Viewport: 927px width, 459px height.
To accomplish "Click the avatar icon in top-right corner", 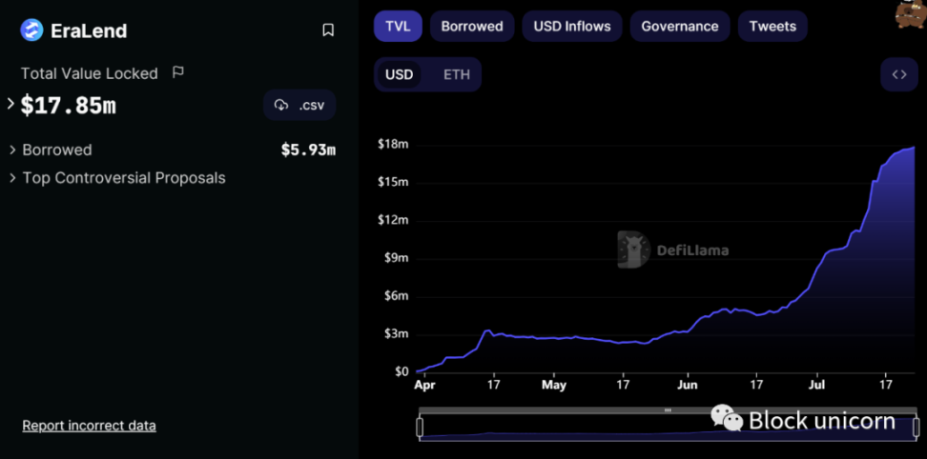I will 909,13.
